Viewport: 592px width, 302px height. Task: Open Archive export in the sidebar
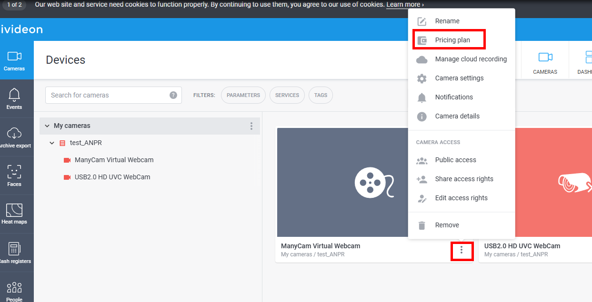tap(14, 137)
